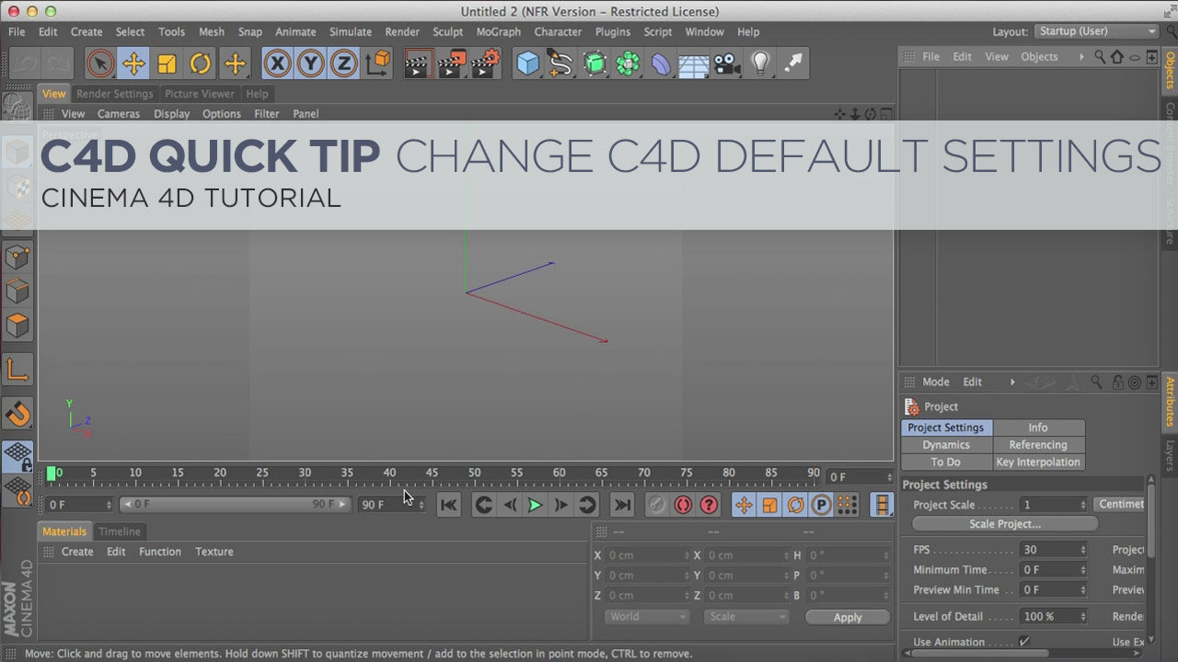Open the deformer (purple bend) icon

tap(661, 63)
